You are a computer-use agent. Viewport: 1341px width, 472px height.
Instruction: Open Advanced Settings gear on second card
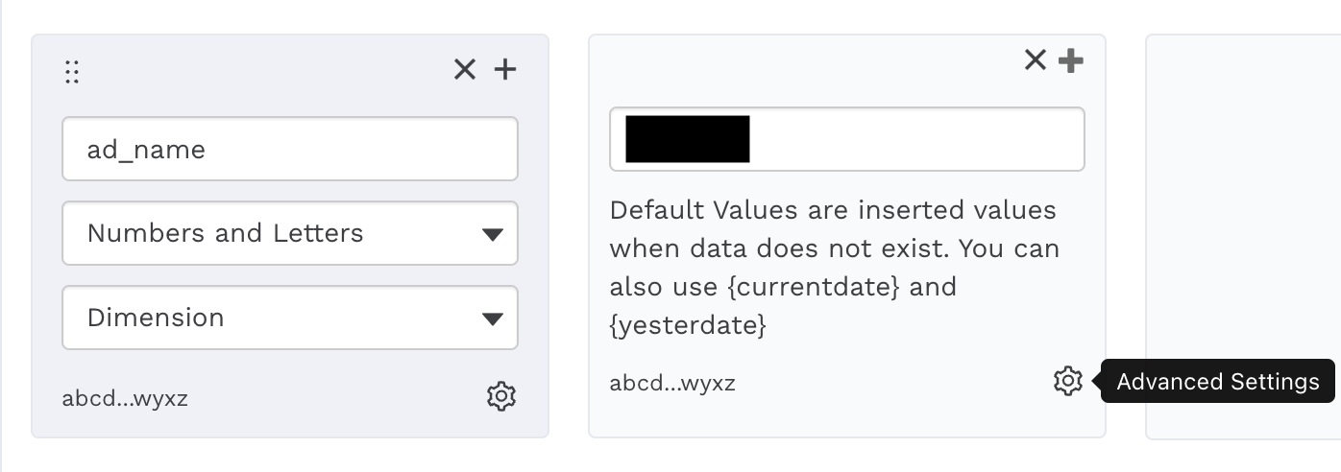[x=1067, y=381]
